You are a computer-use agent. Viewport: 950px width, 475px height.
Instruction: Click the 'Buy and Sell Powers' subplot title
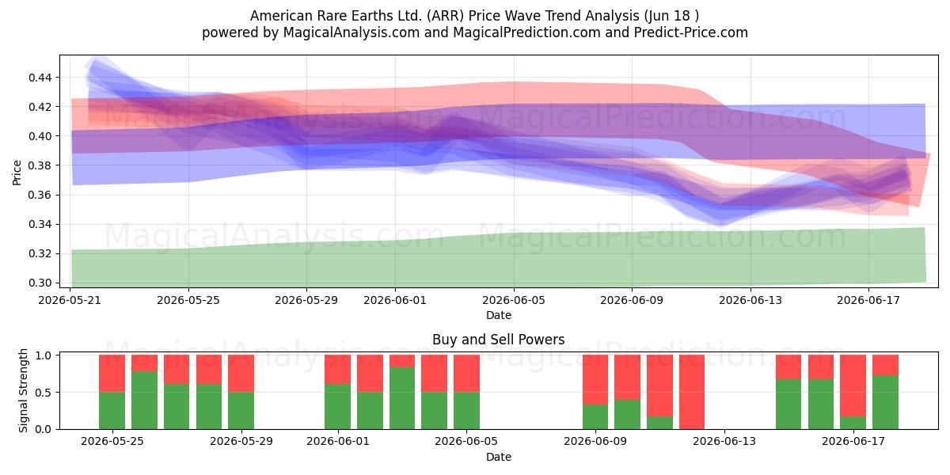[x=499, y=340]
